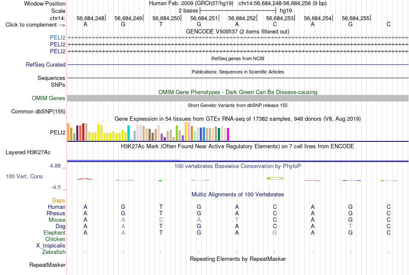Click the 'RefSeq genes from NCBI' title
This screenshot has height=275, width=409.
pos(238,58)
